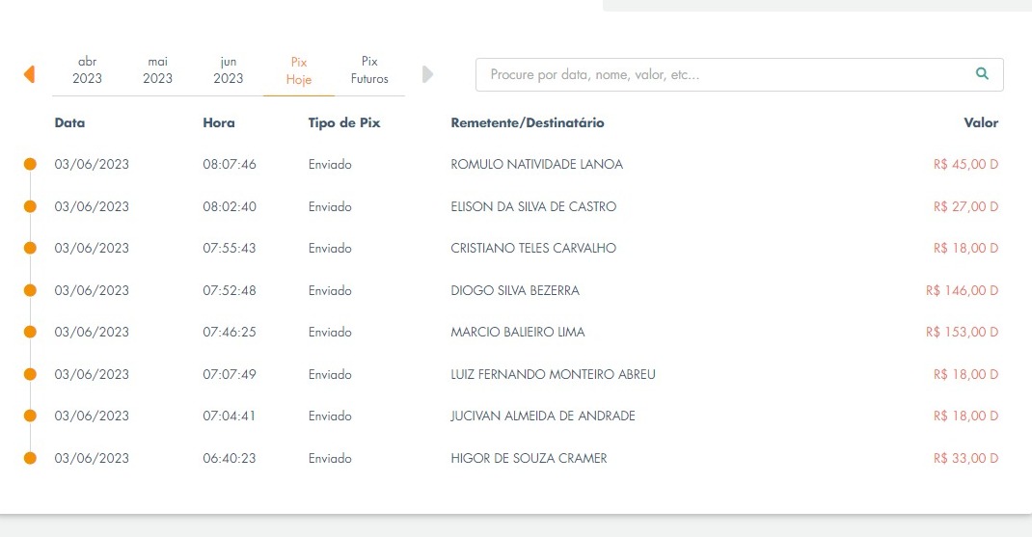The width and height of the screenshot is (1032, 537).
Task: Click the orange dot for the HIGOR DE SOUZA CRAMER row
Action: [x=30, y=458]
